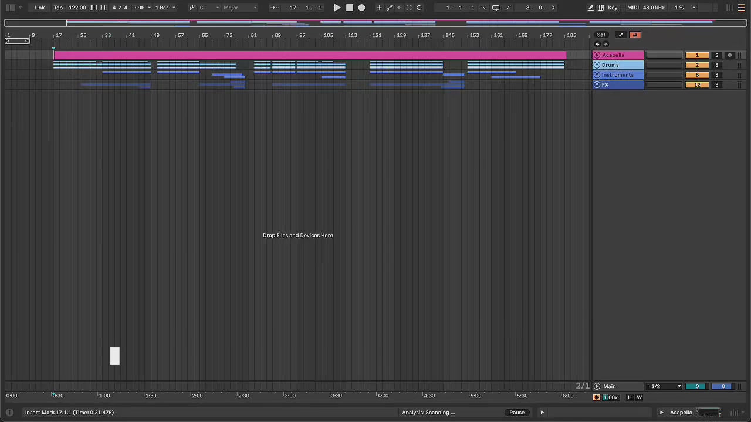Enable Draw Mode pencil icon
Viewport: 751px width, 422px height.
tap(590, 8)
